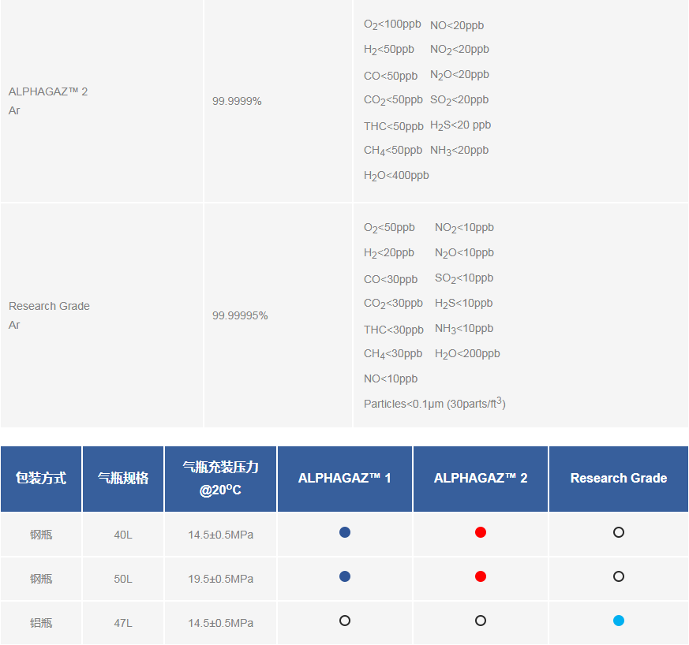Click the SO2<20ppb impurity spec

click(459, 100)
